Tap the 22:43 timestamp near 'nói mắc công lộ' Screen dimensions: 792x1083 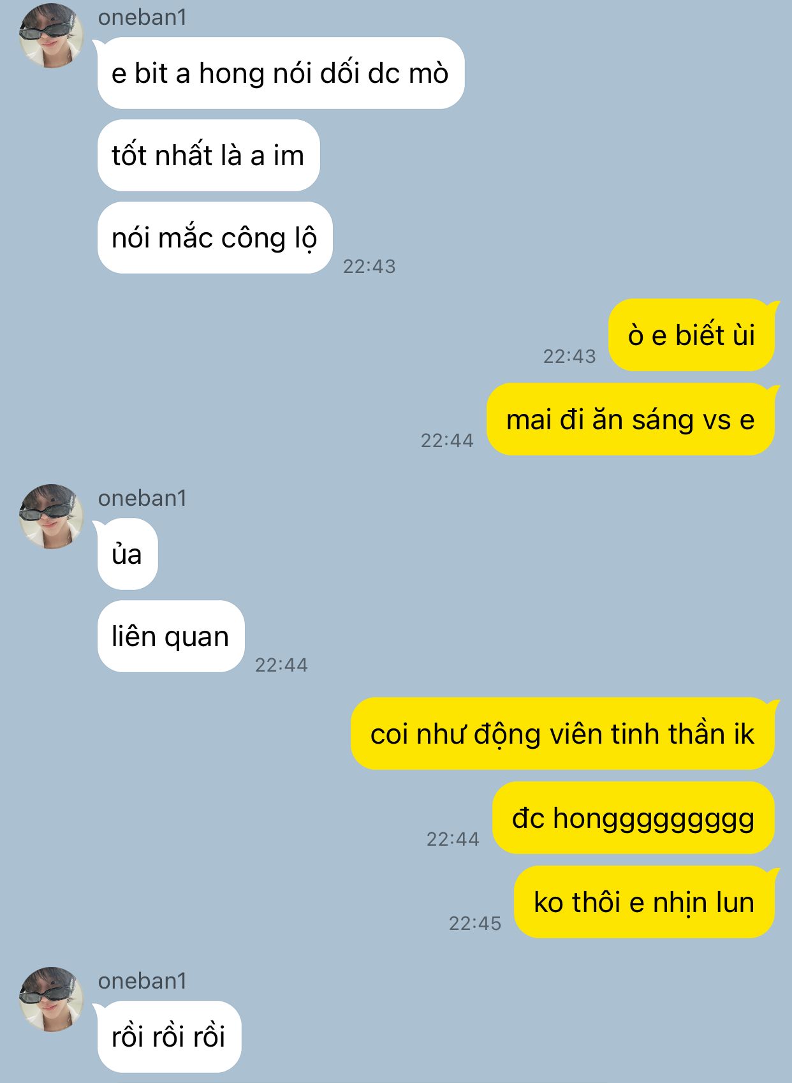(x=369, y=266)
